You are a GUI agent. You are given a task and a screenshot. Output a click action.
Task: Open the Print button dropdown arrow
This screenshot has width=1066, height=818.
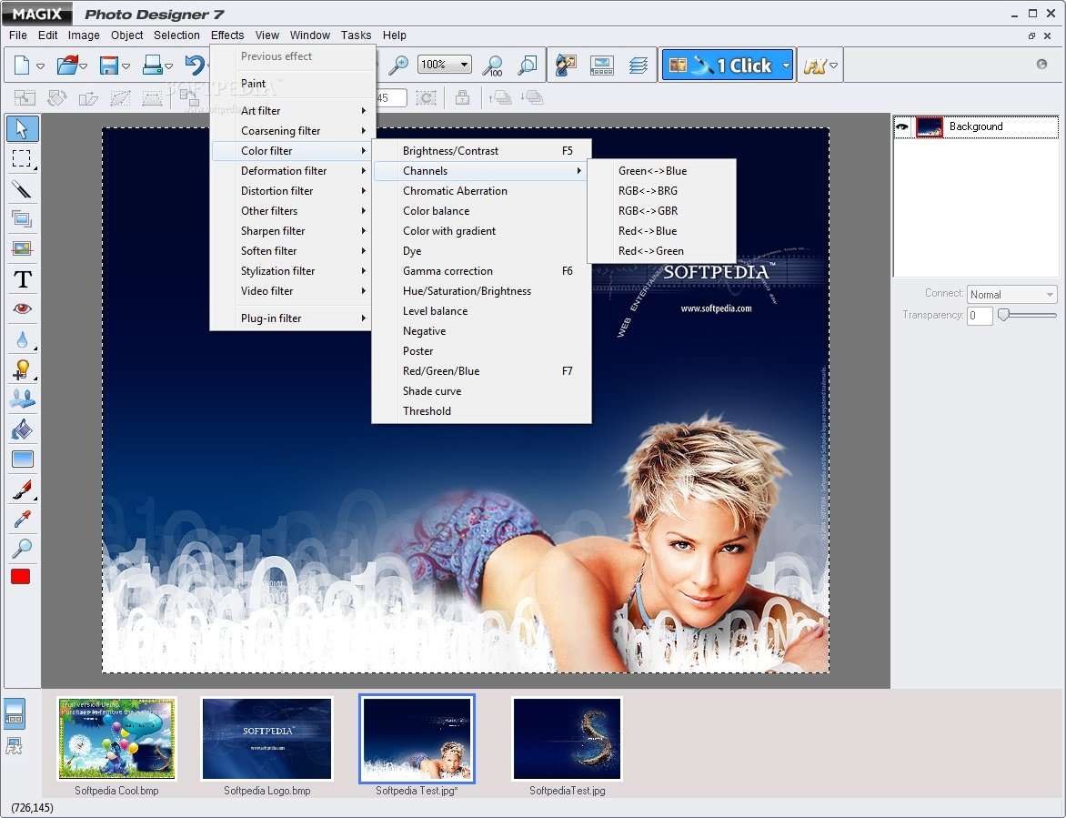[168, 66]
